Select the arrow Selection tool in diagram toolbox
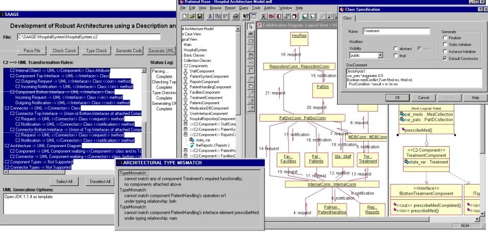This screenshot has height=232, width=488. point(251,27)
